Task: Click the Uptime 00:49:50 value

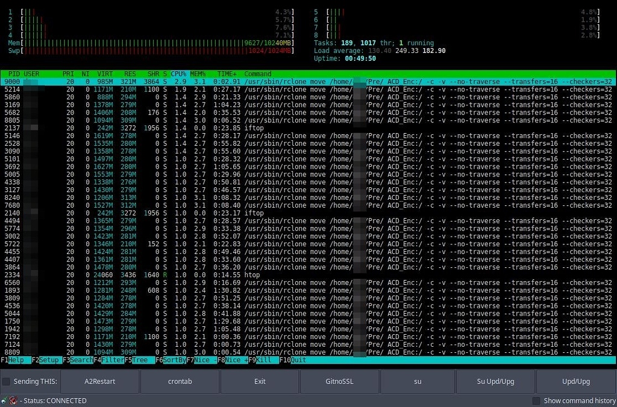Action: pos(360,58)
